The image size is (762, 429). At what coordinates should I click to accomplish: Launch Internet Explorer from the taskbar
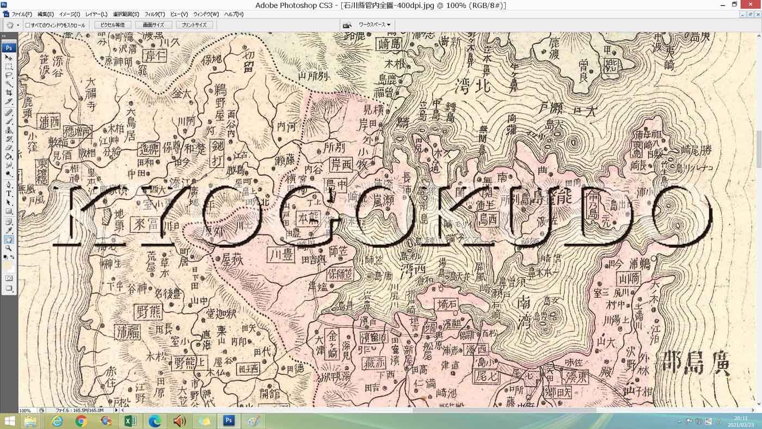(x=57, y=421)
